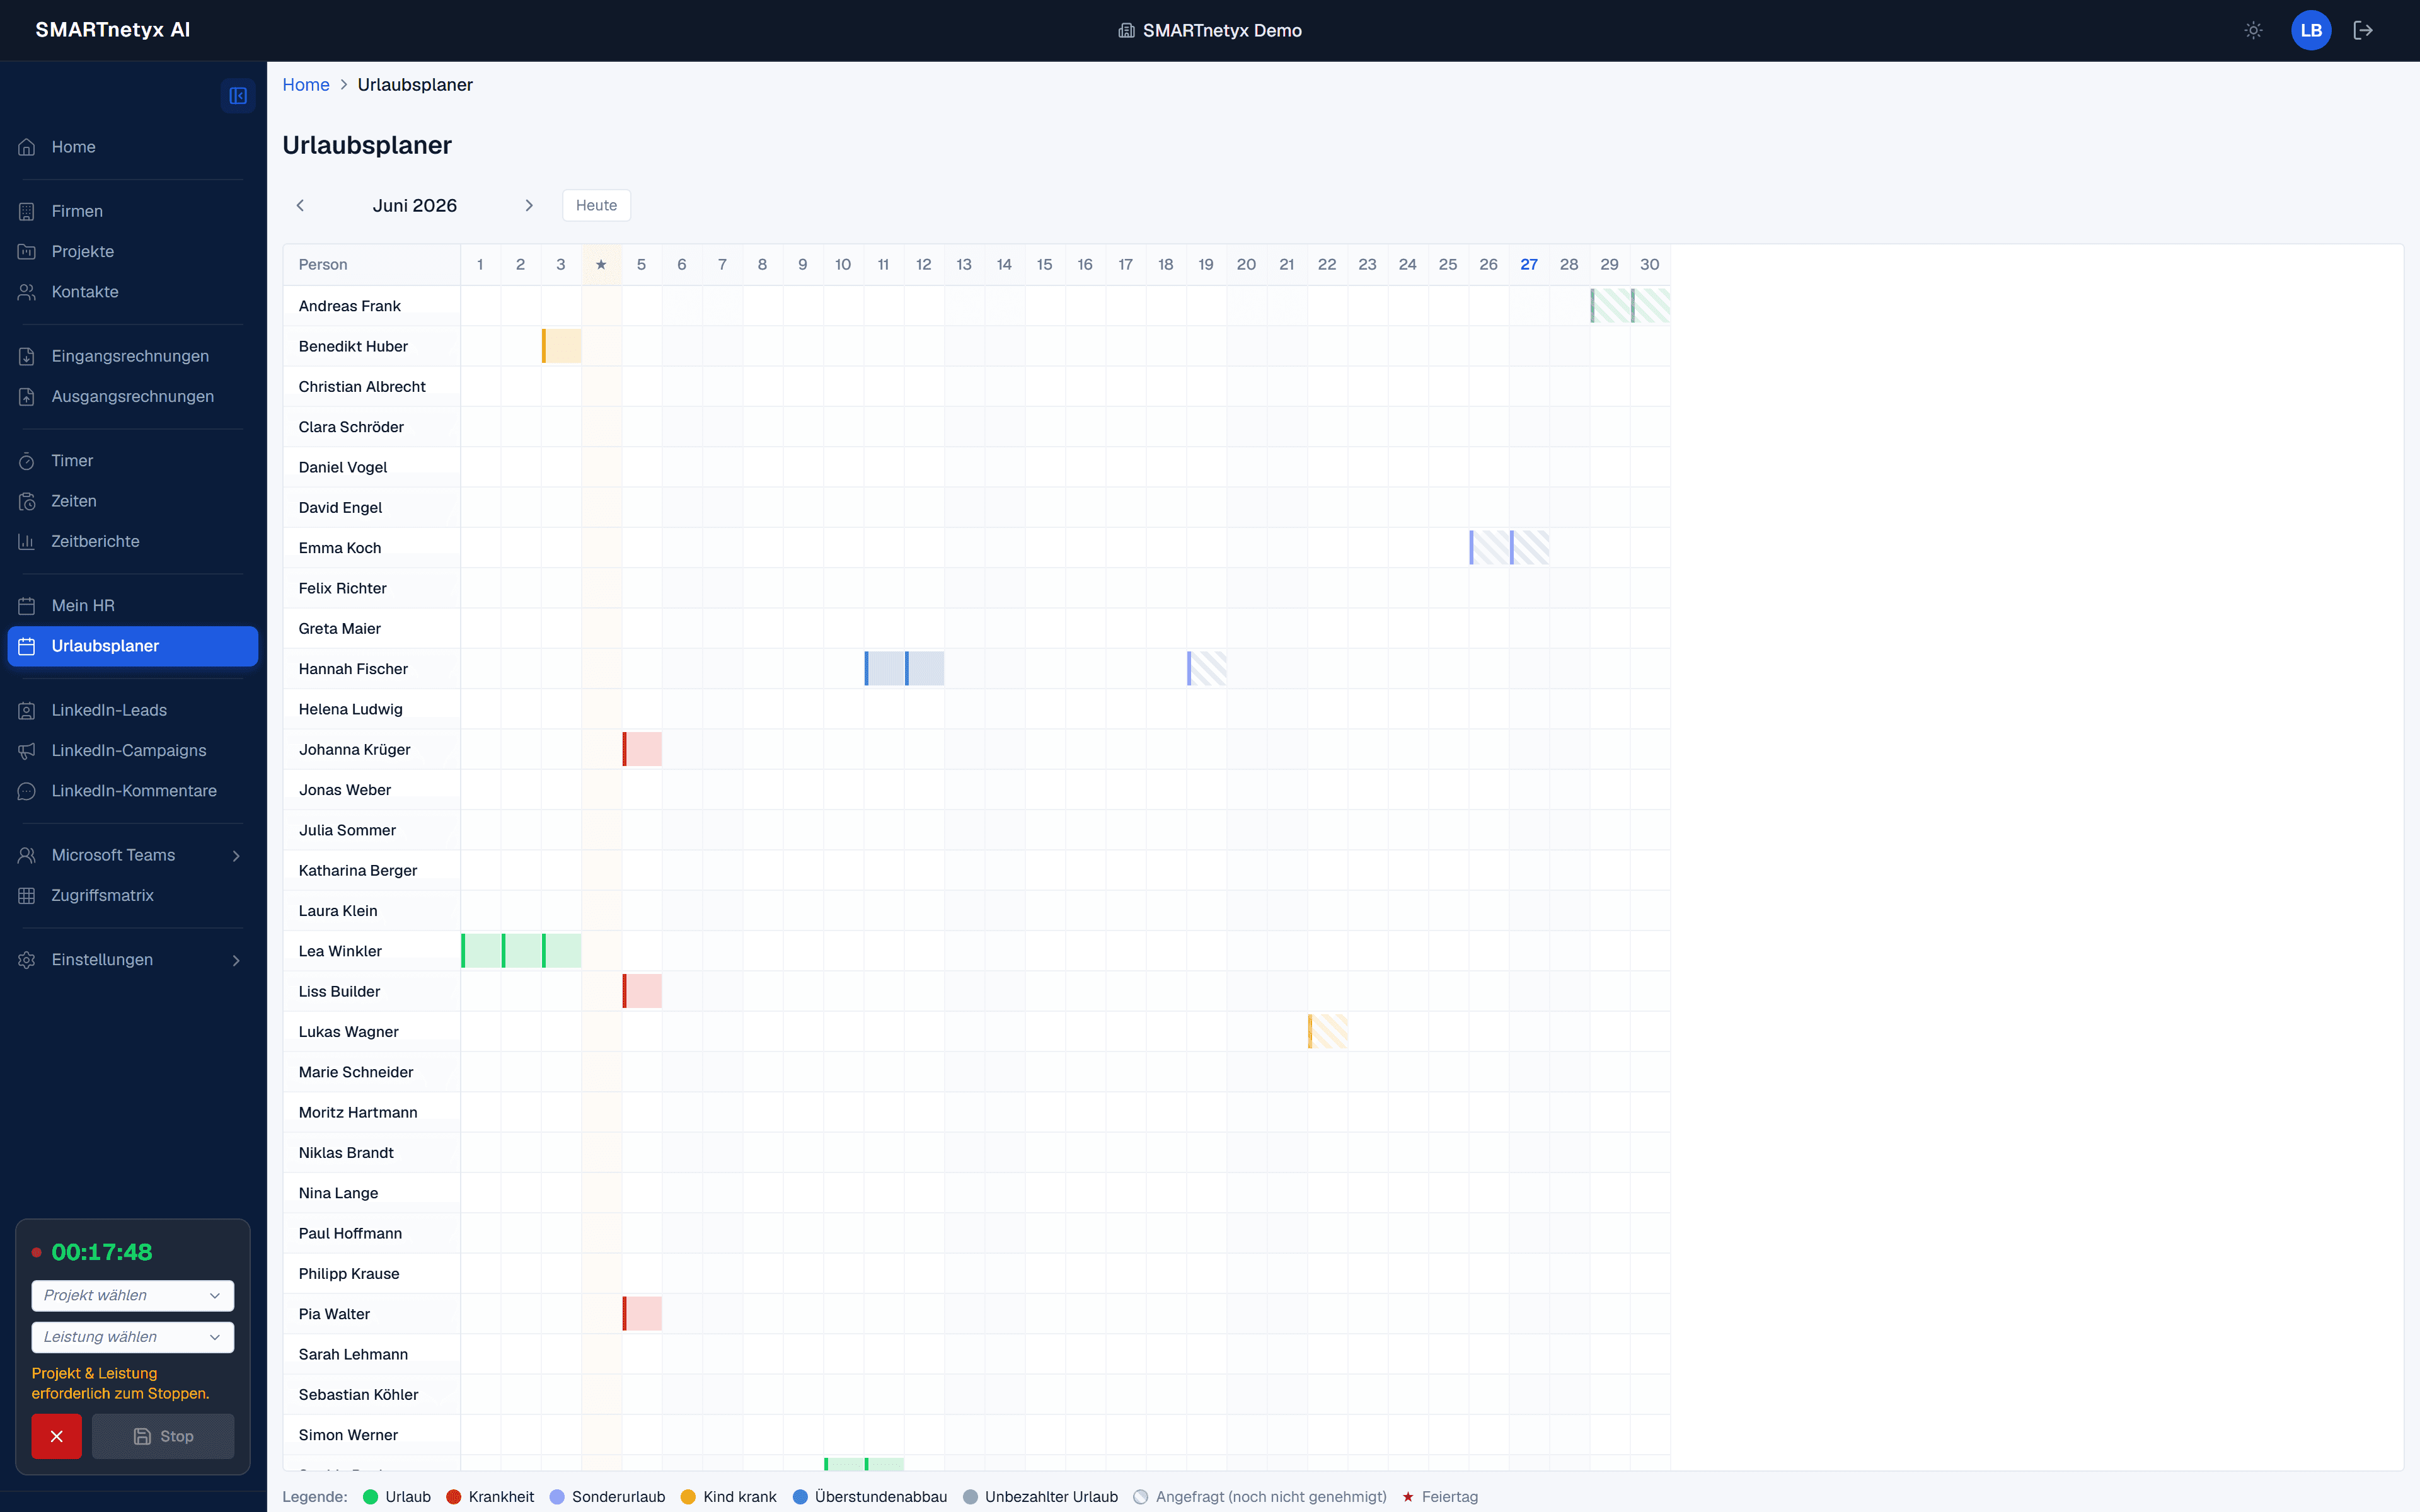Screen dimensions: 2420x1512
Task: Click the Timer stopwatch icon
Action: [x=27, y=461]
